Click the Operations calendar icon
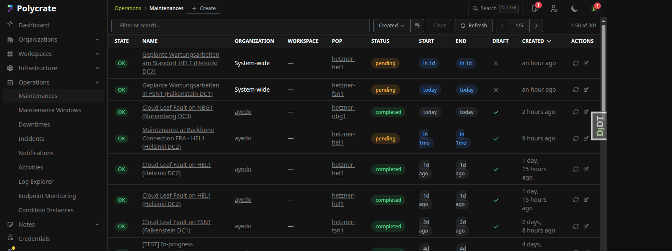 click(x=10, y=82)
